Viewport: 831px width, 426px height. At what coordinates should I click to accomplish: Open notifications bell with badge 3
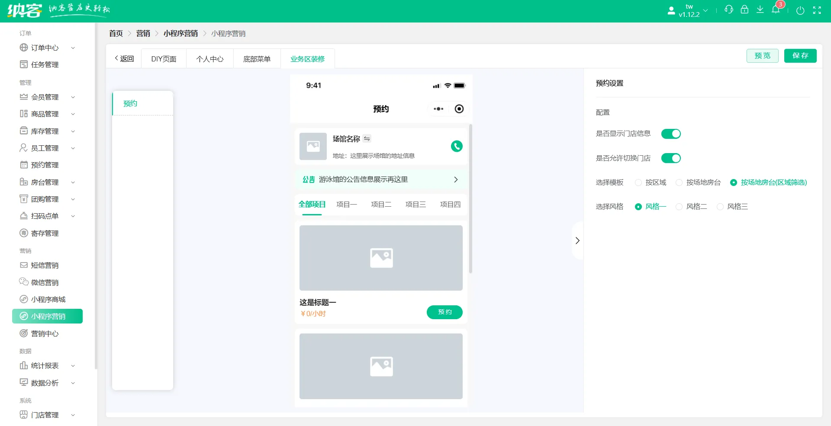coord(776,10)
